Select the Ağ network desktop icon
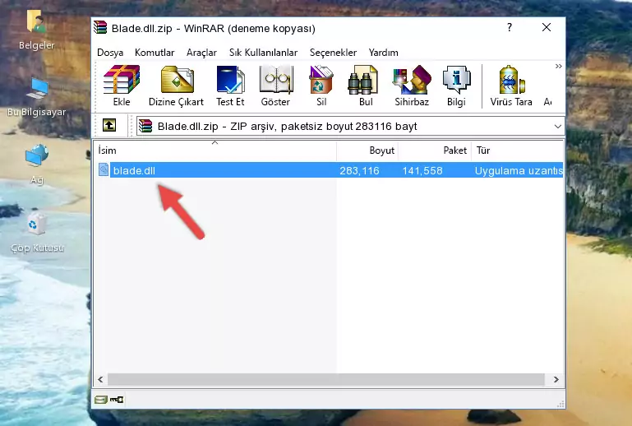 [x=37, y=164]
